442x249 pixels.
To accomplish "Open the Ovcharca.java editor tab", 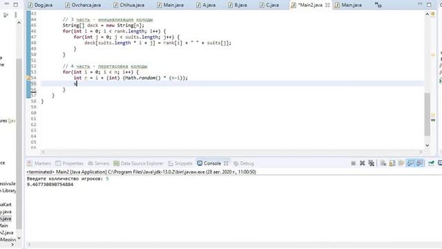I will coord(83,5).
